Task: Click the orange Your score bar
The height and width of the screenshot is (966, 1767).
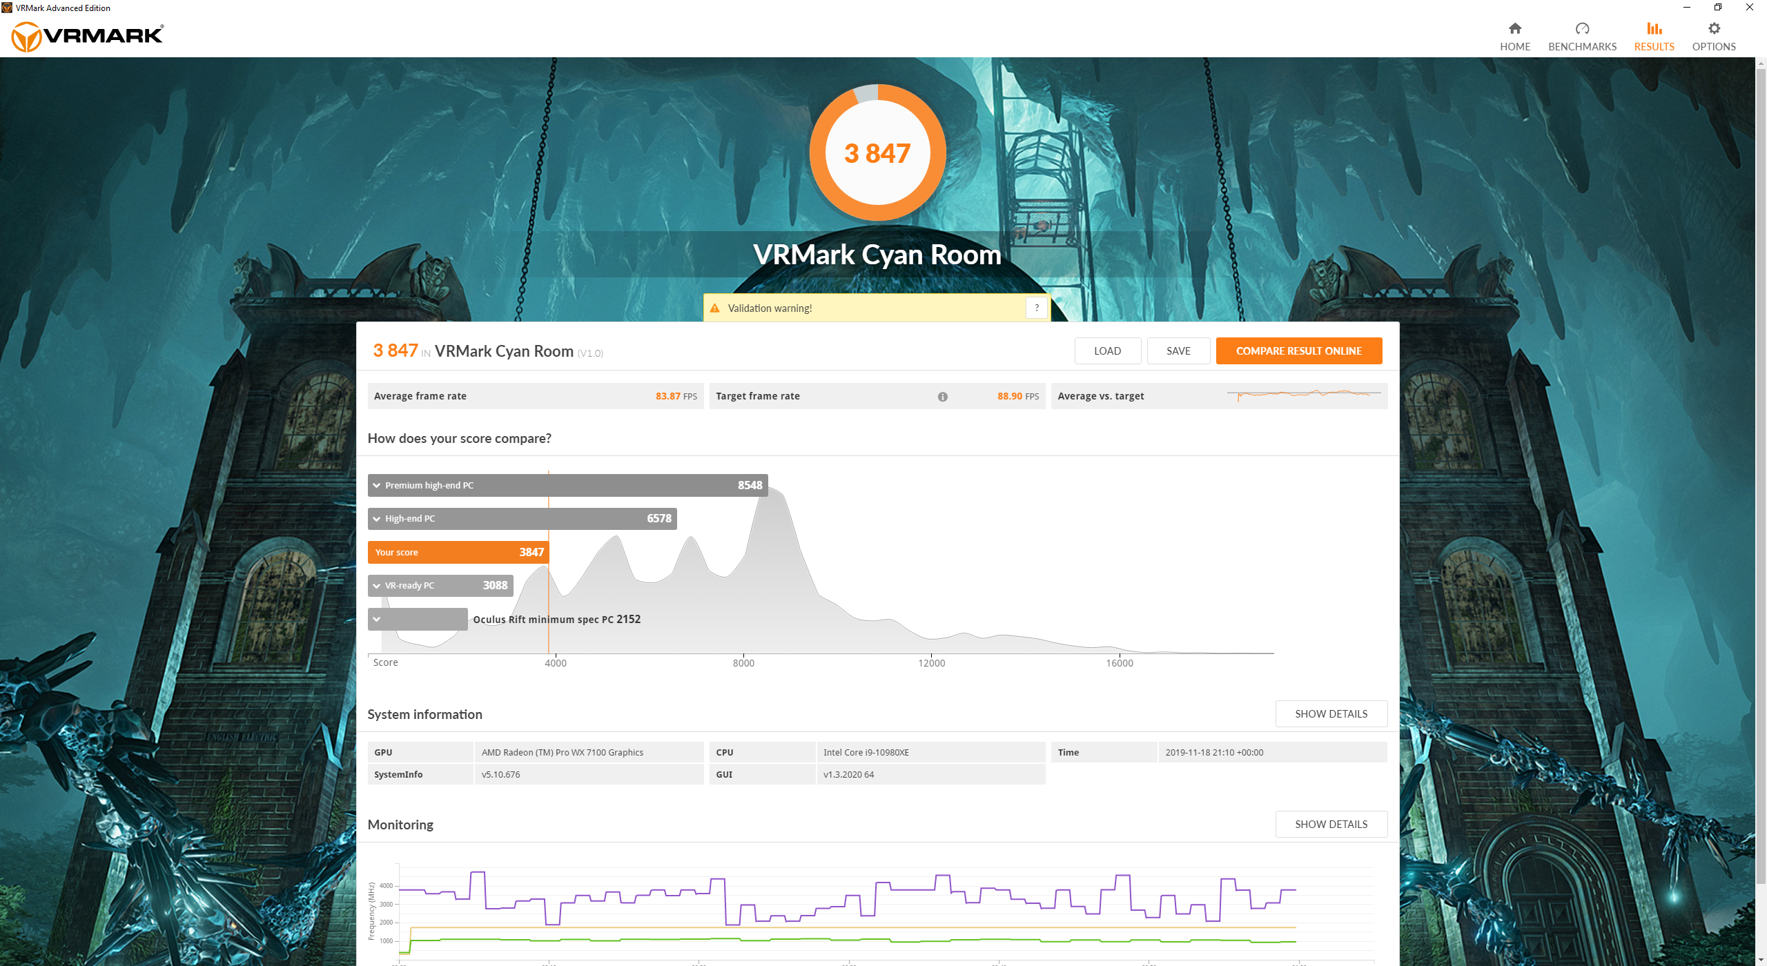Action: pos(458,553)
